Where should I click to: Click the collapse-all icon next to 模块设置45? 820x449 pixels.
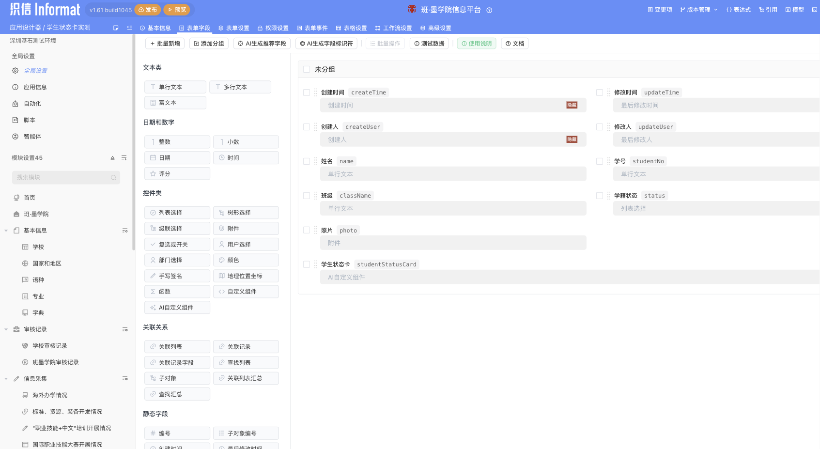tap(112, 158)
